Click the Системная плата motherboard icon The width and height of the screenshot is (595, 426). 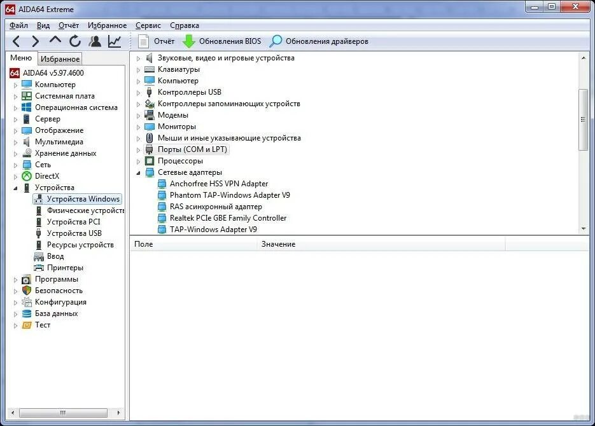27,96
